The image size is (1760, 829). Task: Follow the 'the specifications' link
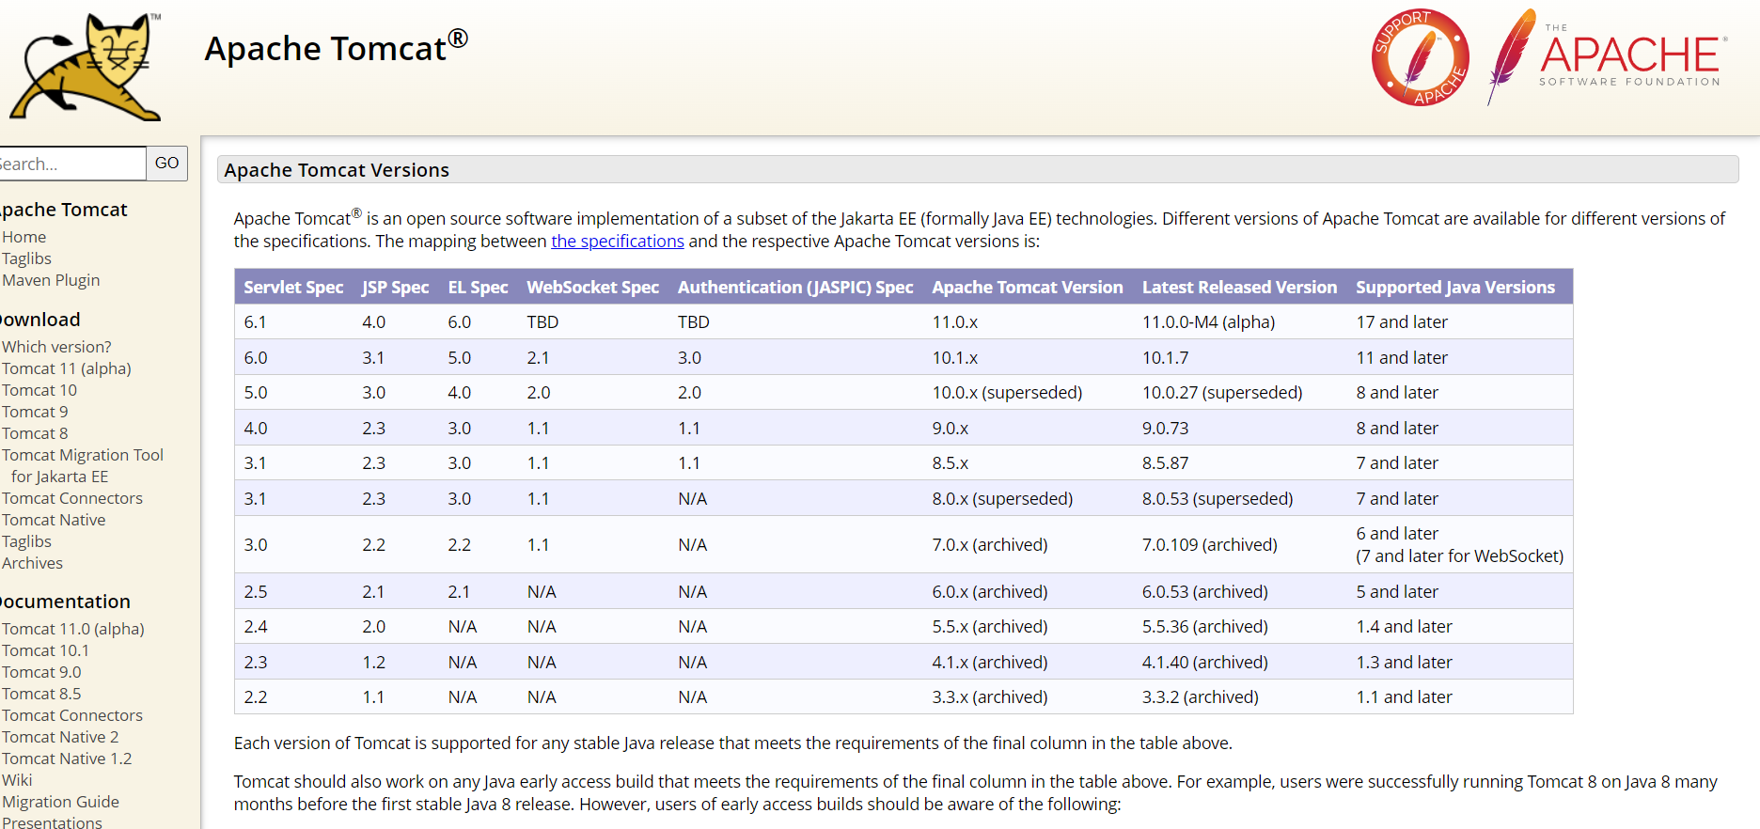(618, 242)
